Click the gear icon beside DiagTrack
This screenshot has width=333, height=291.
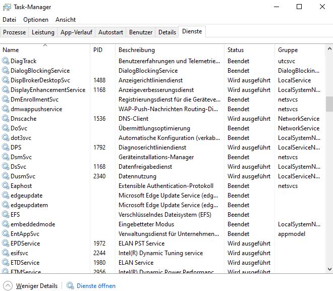point(6,61)
